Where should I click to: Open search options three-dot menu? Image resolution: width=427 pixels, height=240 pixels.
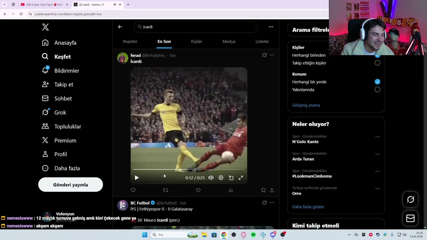point(271,27)
